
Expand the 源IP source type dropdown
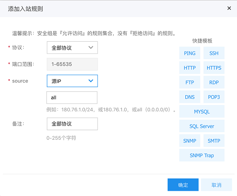coord(72,81)
